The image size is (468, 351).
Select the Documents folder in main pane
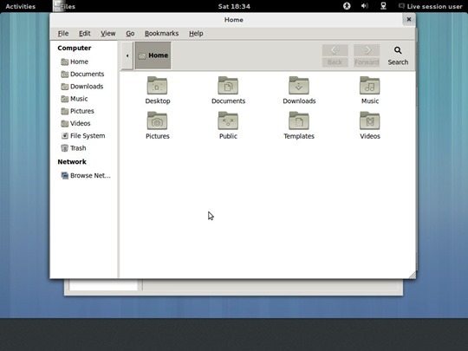(228, 86)
